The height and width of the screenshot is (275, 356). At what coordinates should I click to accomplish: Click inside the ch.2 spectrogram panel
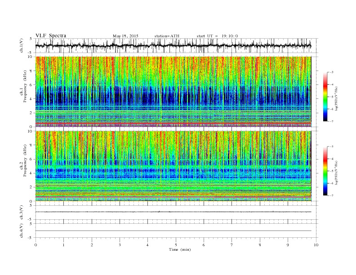pos(173,166)
